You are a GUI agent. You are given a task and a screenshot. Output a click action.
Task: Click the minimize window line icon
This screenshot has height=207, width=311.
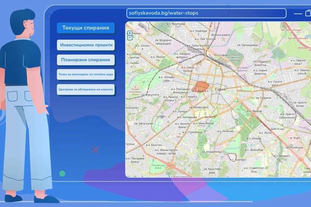point(298,14)
